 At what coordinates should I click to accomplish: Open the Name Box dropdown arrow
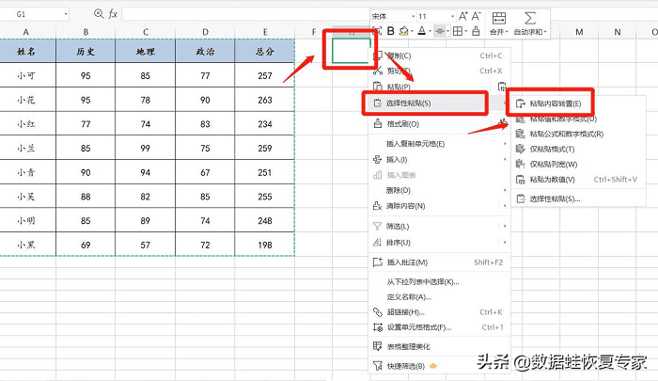point(66,14)
